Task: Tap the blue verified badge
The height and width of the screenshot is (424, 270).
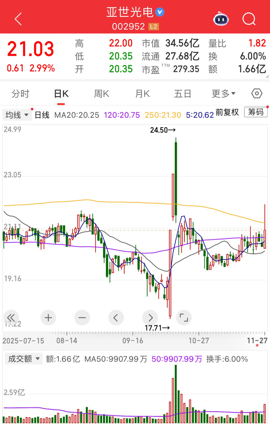Action: pos(160,12)
